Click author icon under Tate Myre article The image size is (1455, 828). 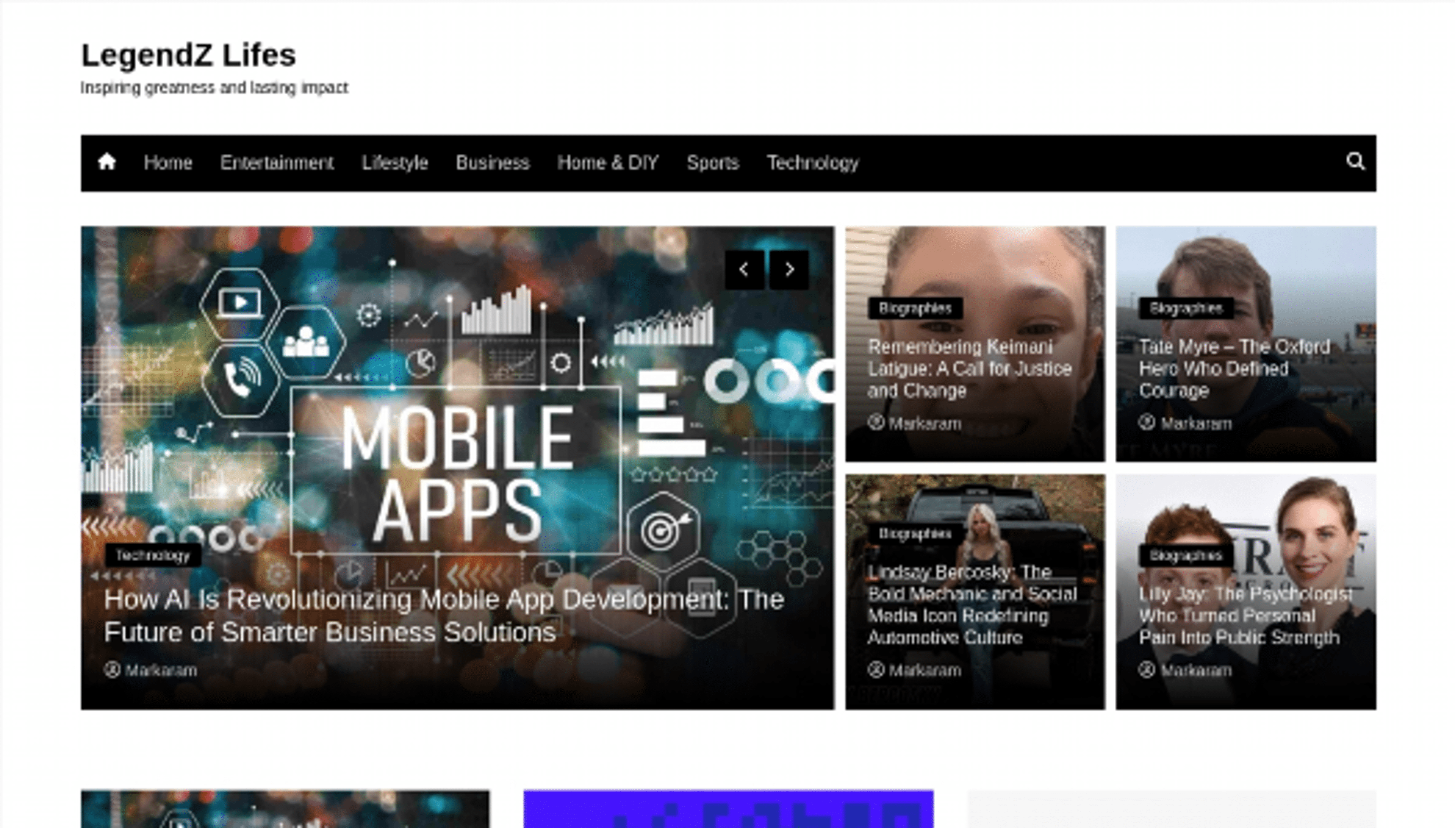tap(1147, 423)
